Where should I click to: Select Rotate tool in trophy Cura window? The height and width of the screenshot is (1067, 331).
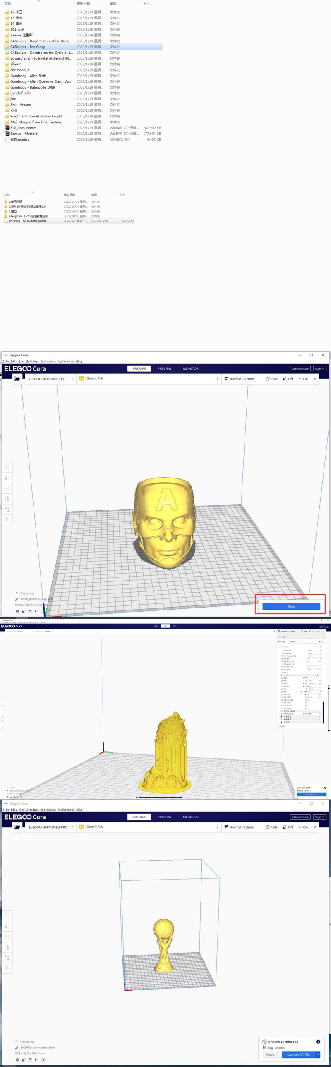pyautogui.click(x=7, y=936)
